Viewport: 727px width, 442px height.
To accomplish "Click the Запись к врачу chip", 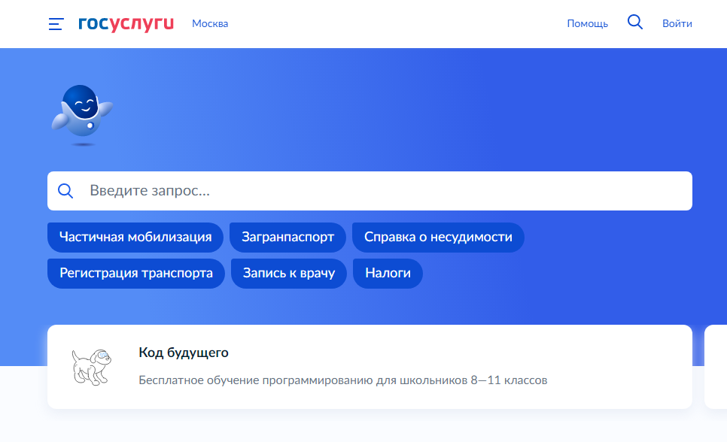I will pyautogui.click(x=289, y=274).
